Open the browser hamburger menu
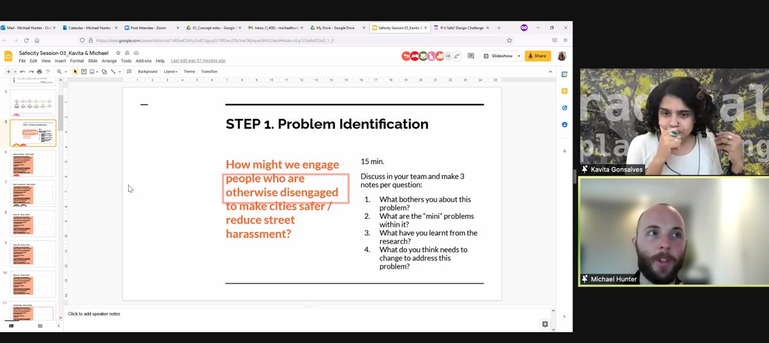 (x=565, y=40)
